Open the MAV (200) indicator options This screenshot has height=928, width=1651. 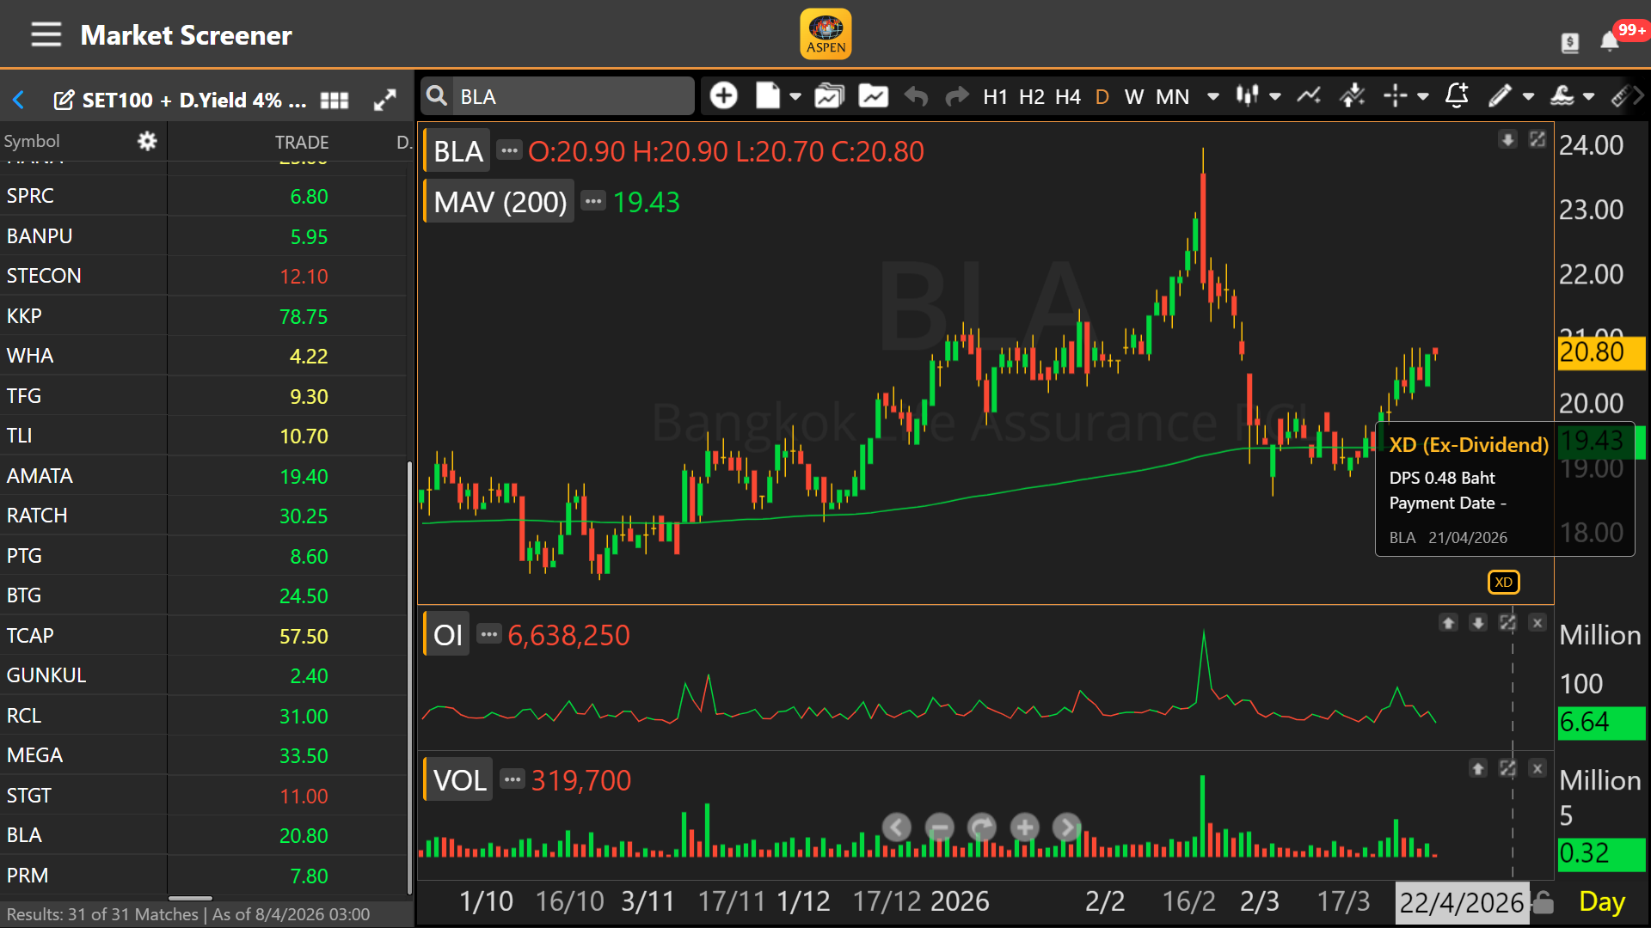[x=592, y=202]
